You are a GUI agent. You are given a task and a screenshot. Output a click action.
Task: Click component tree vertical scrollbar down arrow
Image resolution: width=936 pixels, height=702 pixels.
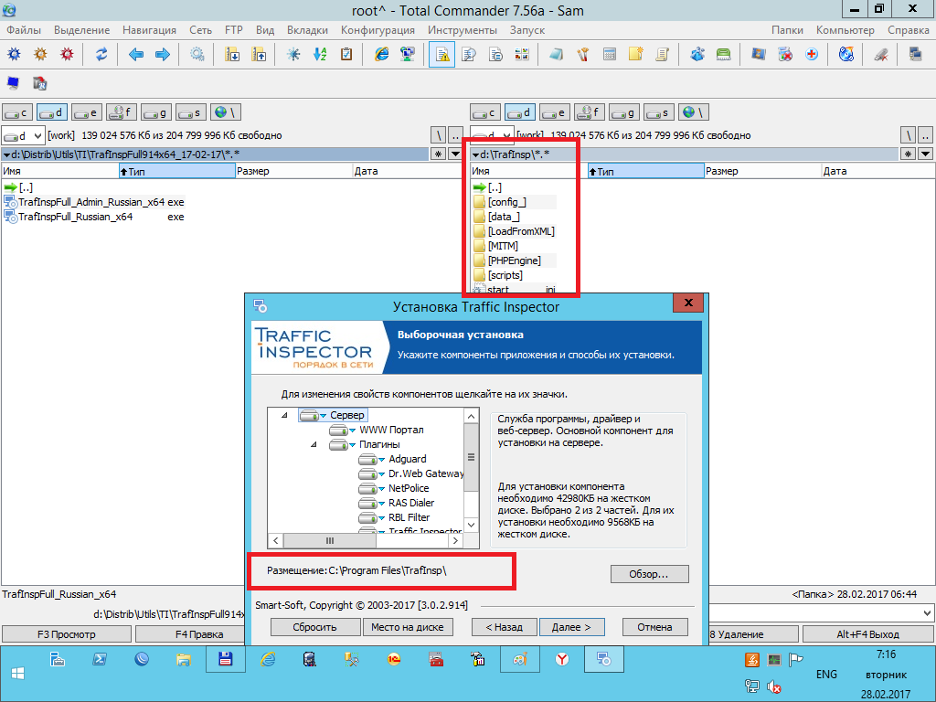471,526
